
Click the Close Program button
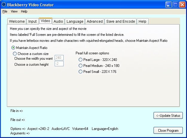(168, 130)
